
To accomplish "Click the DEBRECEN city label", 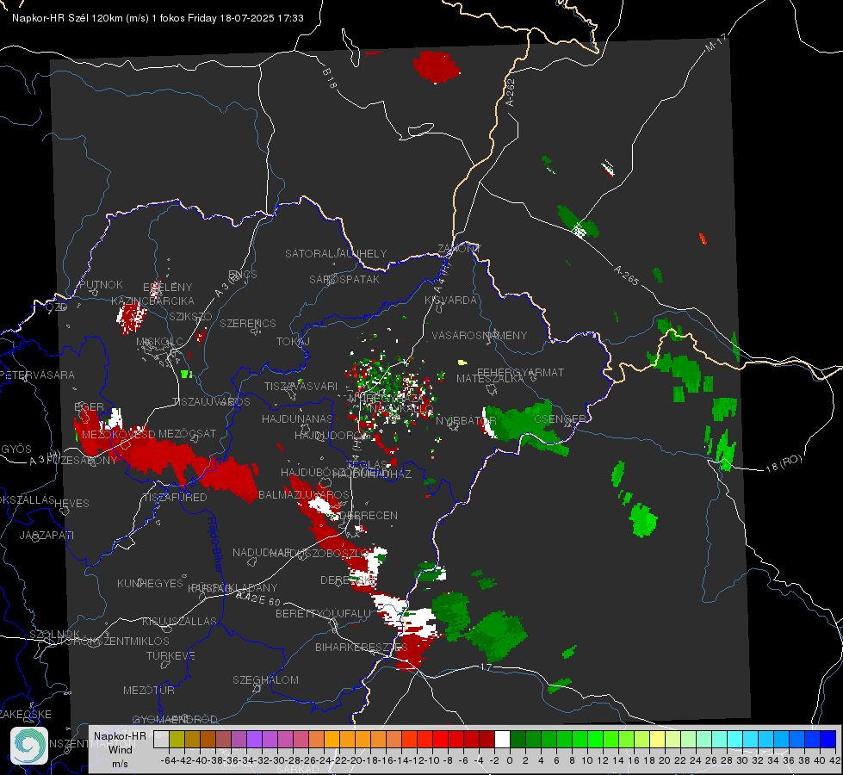I will click(369, 515).
